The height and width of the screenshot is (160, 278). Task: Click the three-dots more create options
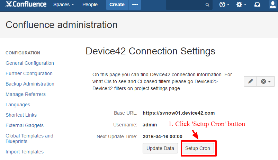click(x=135, y=5)
